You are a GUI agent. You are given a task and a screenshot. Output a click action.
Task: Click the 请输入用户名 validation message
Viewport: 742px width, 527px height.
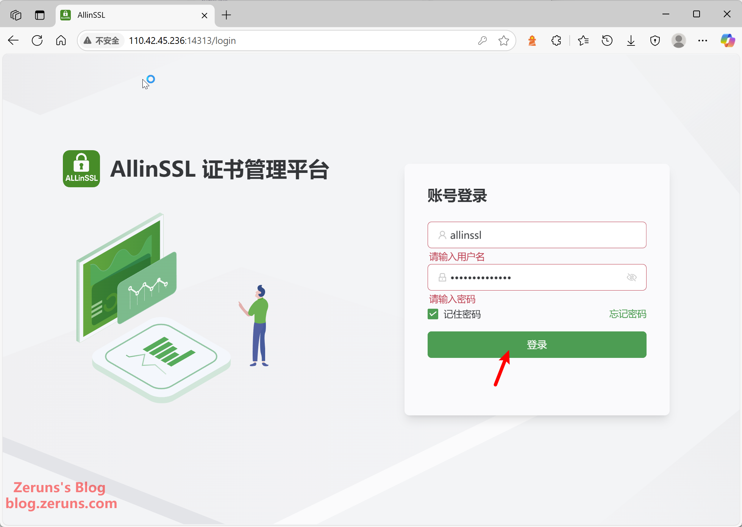[457, 257]
